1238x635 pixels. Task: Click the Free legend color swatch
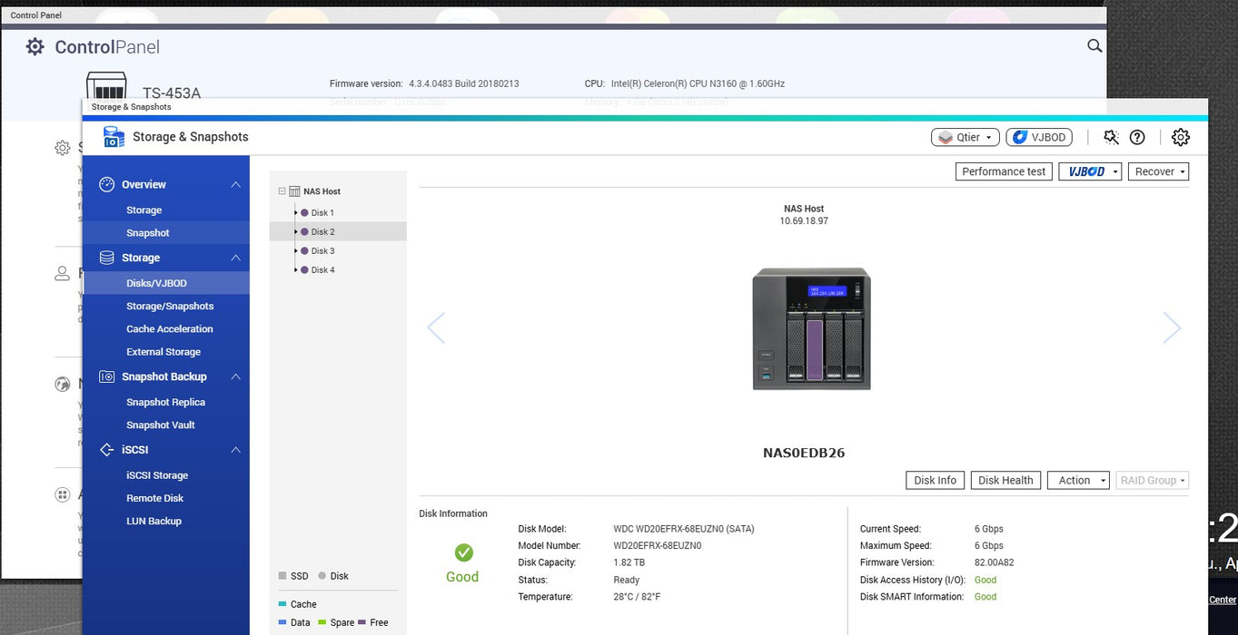click(x=361, y=622)
